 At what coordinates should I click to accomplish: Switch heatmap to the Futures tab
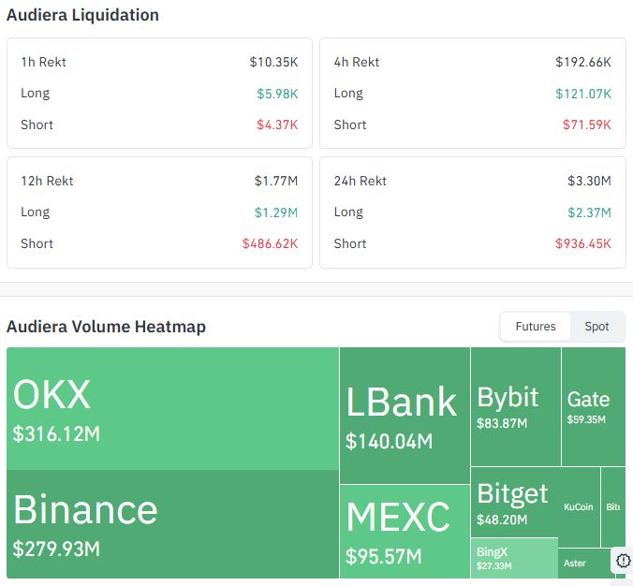[x=536, y=327]
